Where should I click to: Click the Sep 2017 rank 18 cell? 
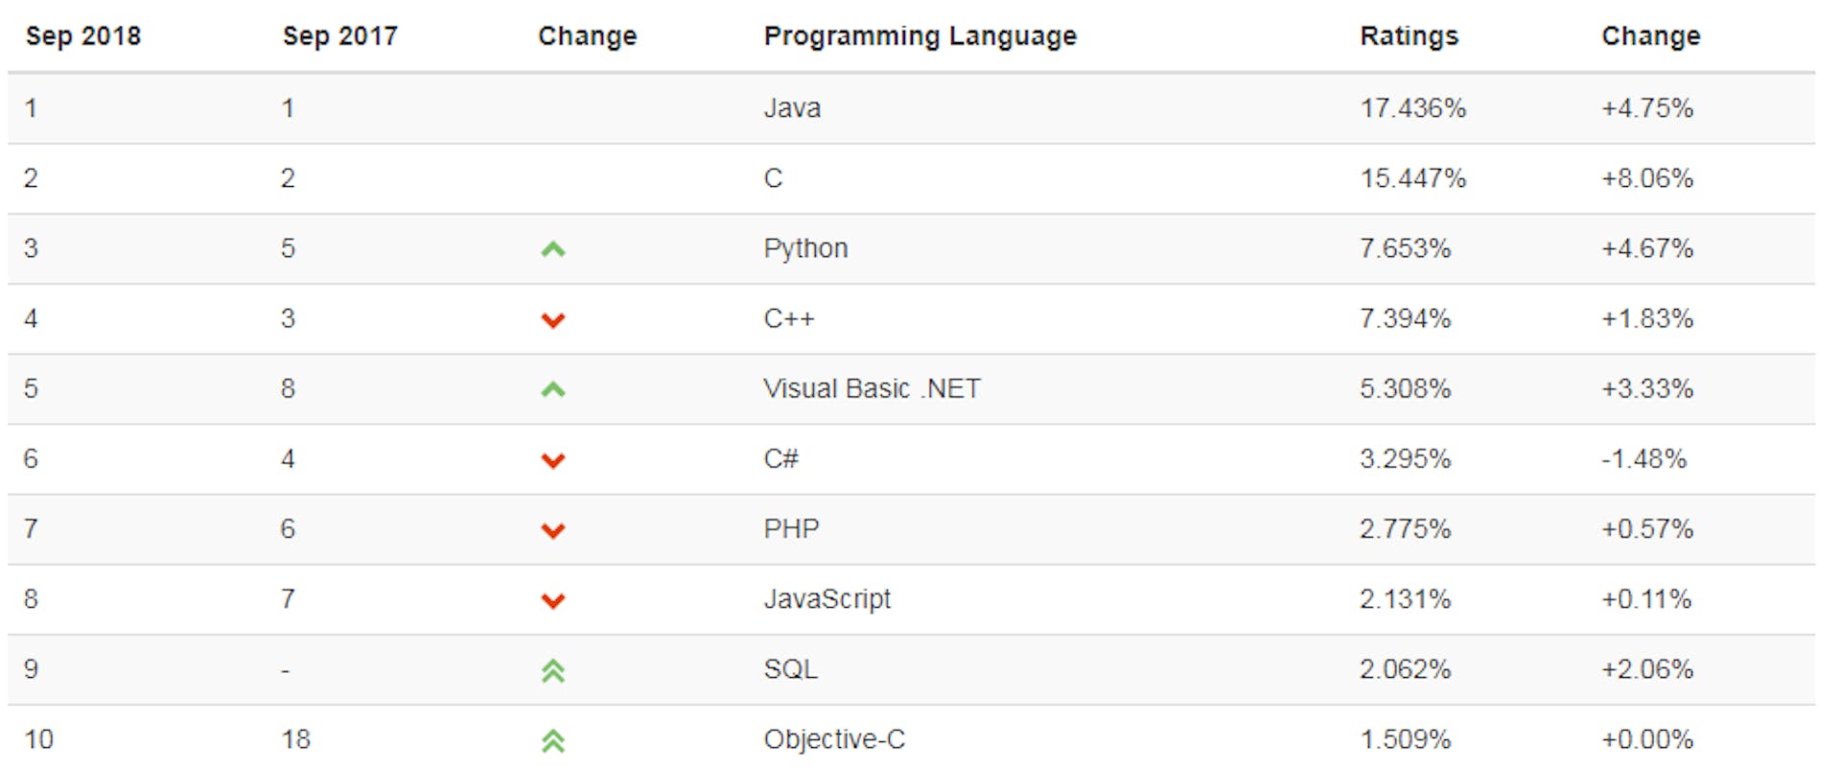tap(295, 739)
